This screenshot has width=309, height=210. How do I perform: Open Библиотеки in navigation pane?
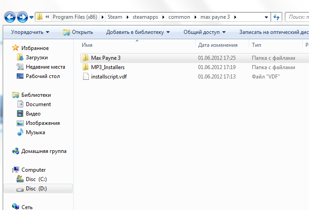click(x=36, y=95)
